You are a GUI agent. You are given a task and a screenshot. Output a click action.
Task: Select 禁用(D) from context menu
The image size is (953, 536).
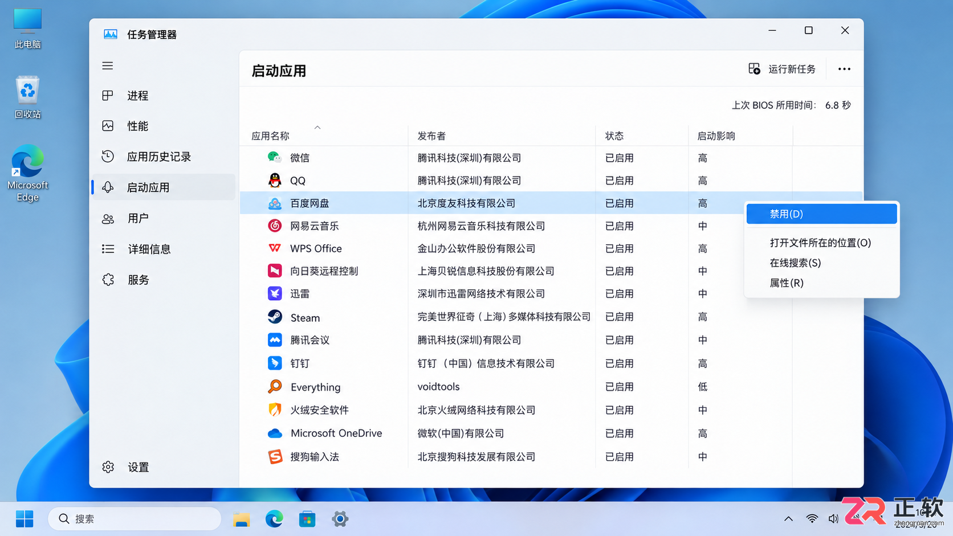[x=821, y=214]
